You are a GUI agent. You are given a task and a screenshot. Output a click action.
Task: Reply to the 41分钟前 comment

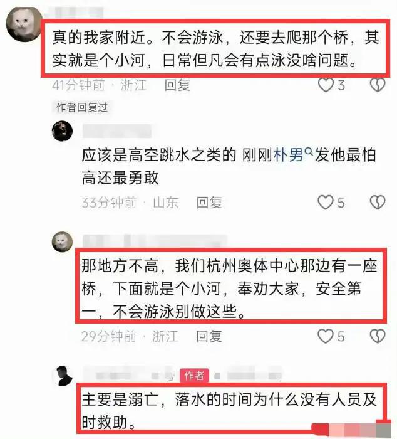(x=177, y=85)
